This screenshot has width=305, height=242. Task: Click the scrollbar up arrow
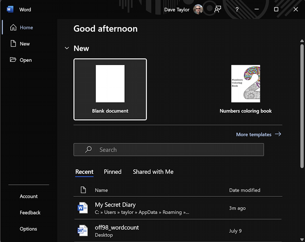(x=302, y=41)
